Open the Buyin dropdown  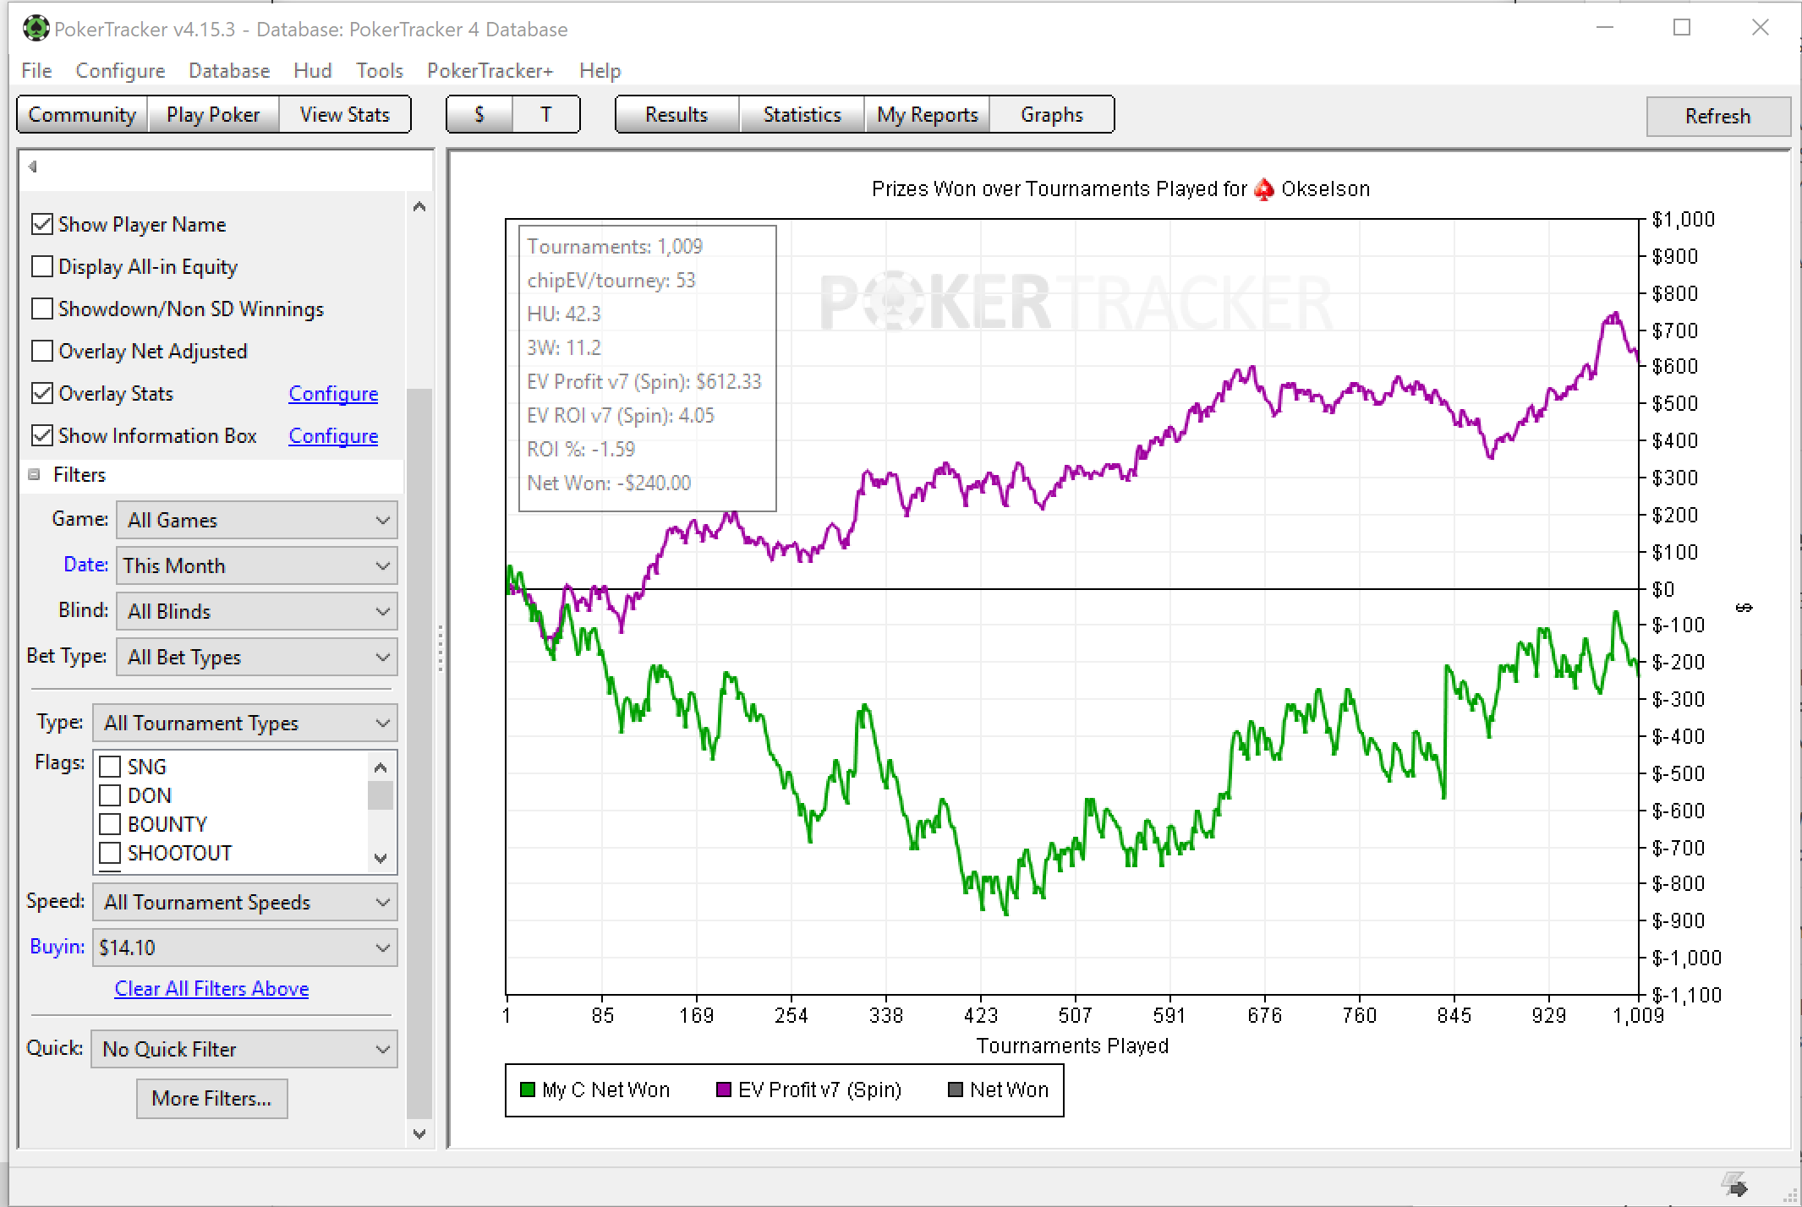(x=245, y=948)
